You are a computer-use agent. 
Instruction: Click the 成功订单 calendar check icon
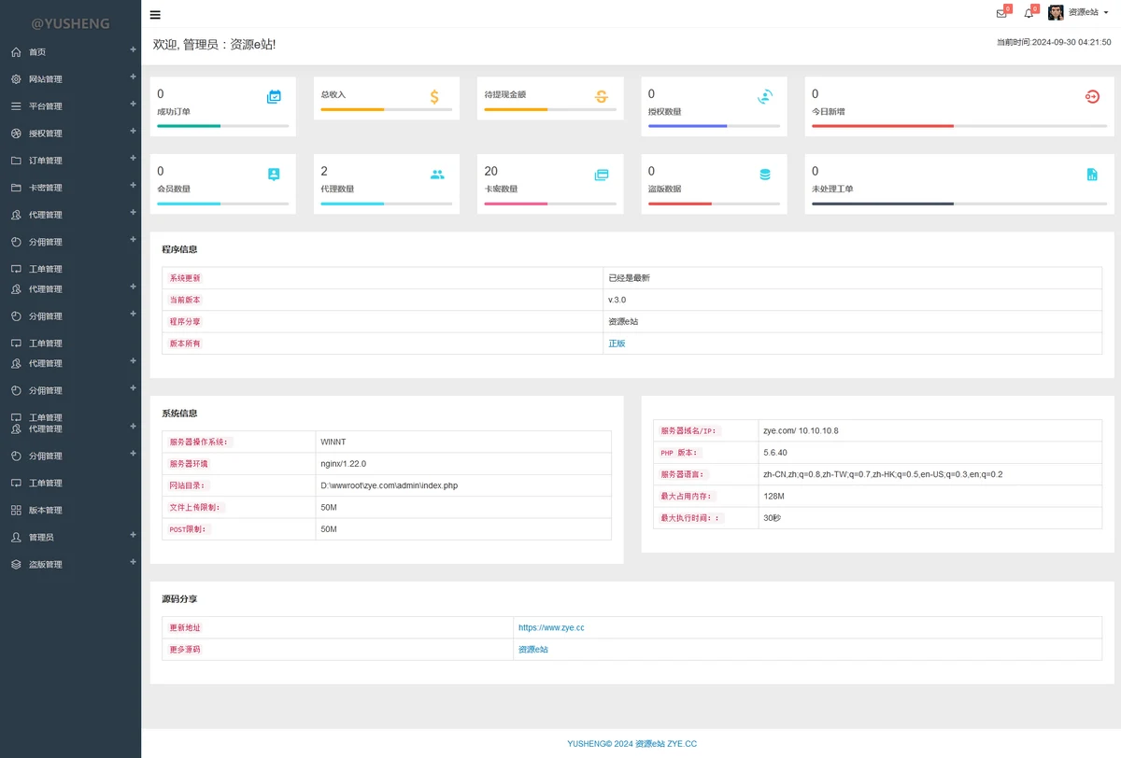coord(274,96)
